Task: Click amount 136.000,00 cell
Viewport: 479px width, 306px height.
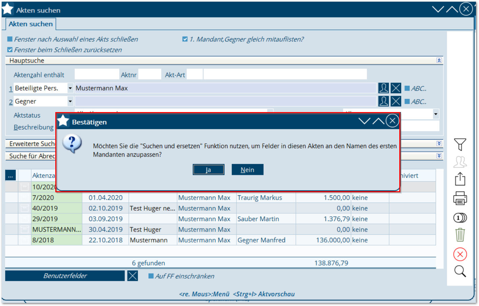Action: [x=323, y=240]
